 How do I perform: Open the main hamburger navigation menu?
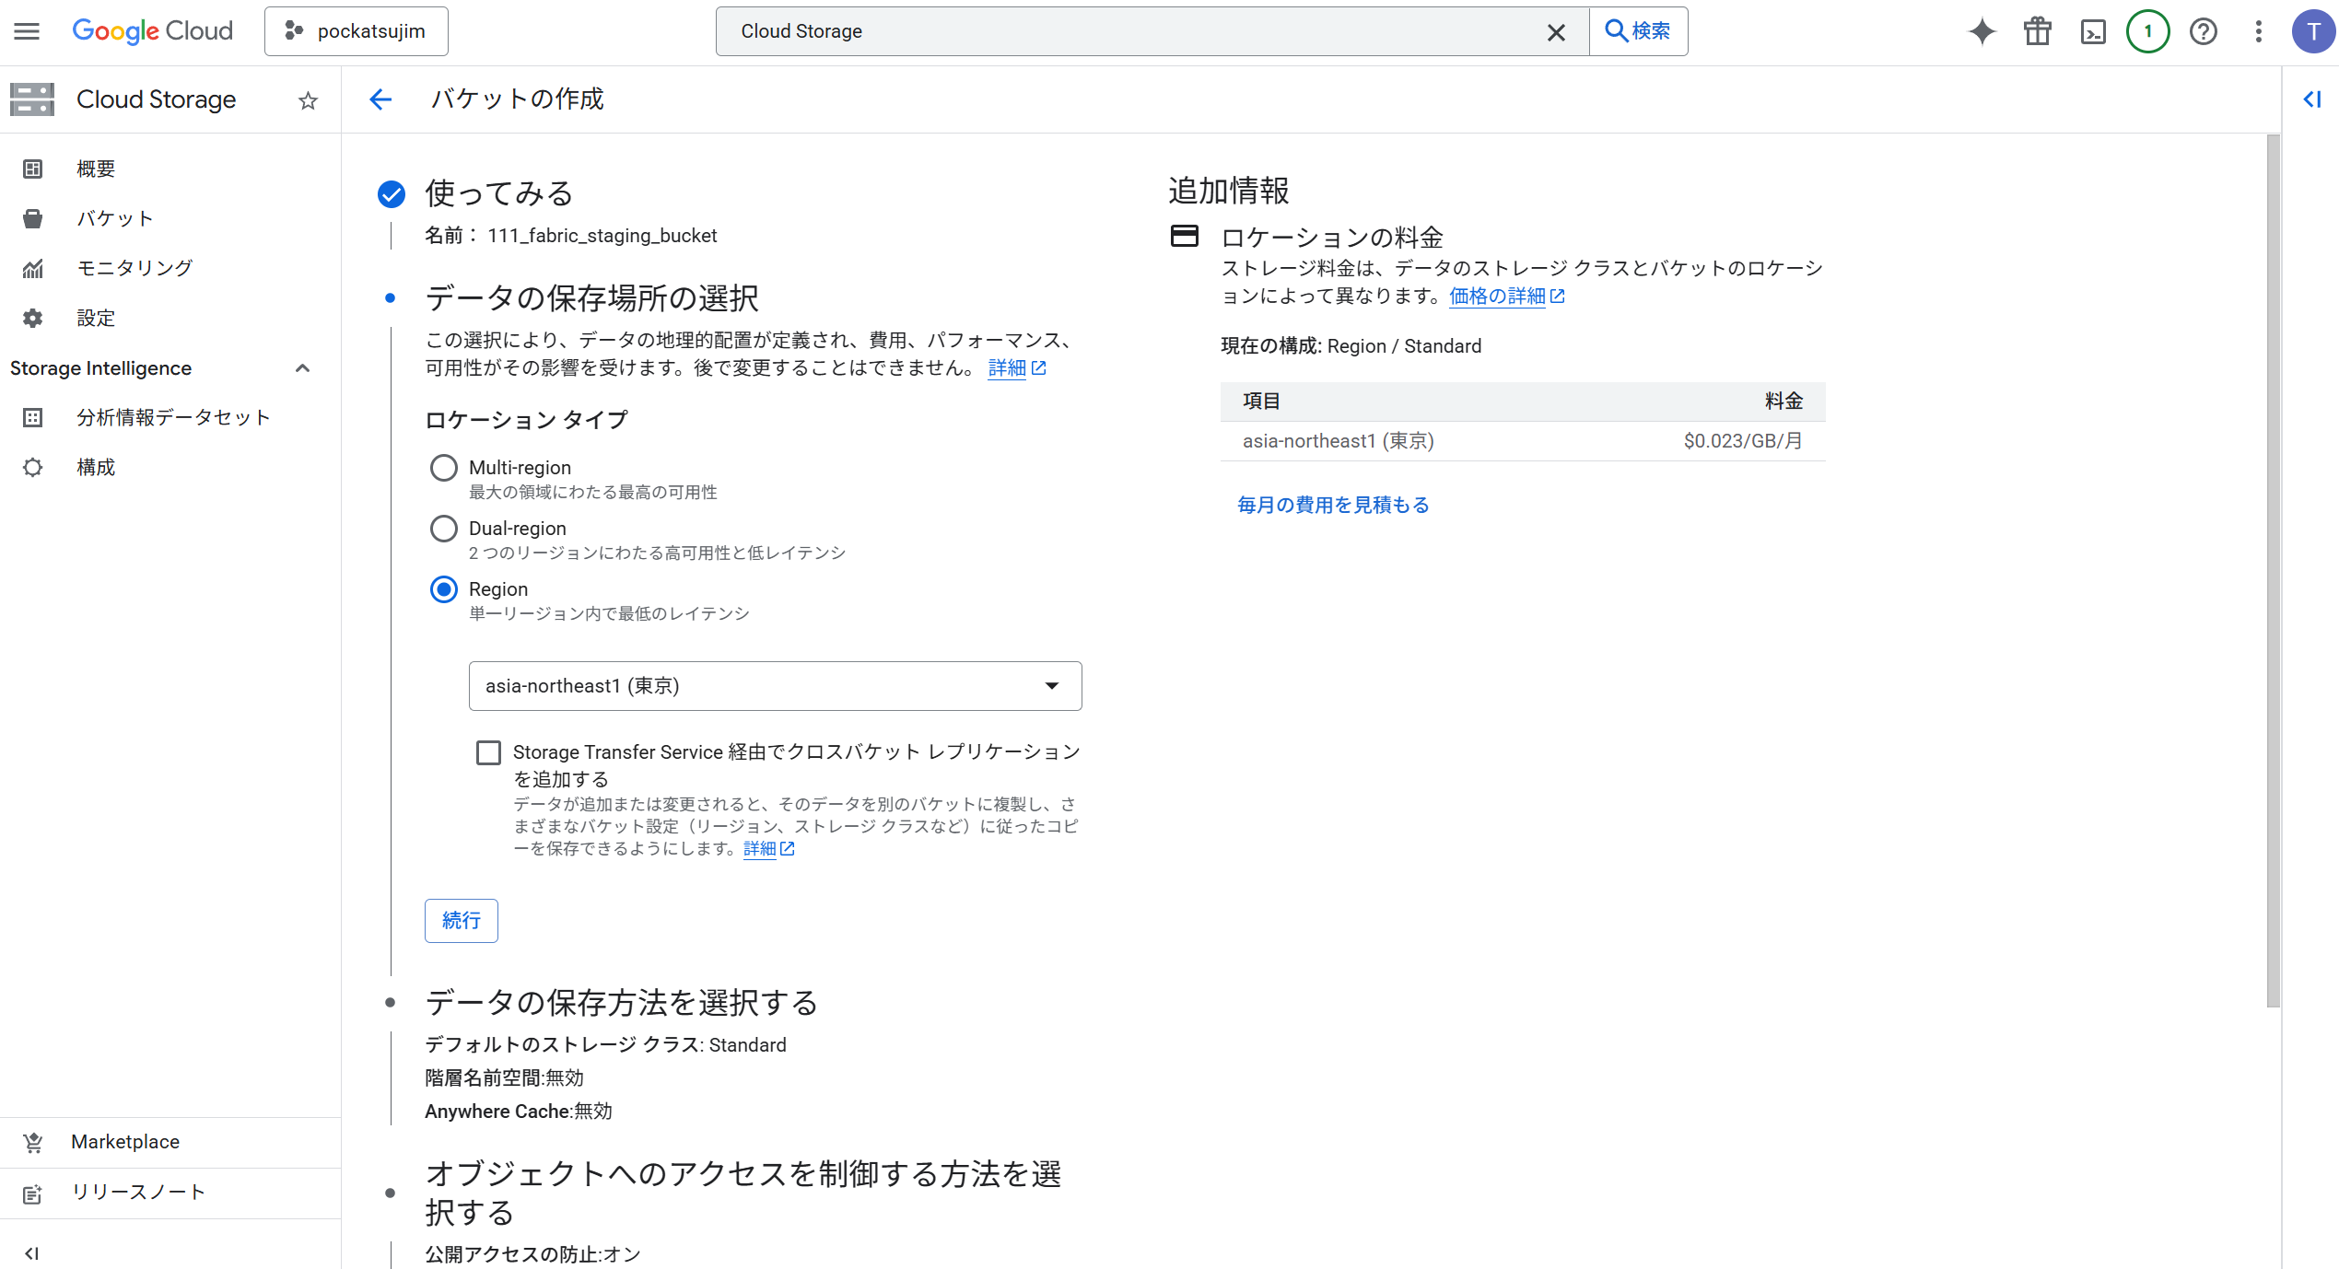27,31
